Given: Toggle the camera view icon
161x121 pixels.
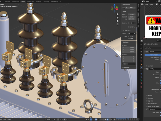Looking at the screenshot, I should [117, 21].
